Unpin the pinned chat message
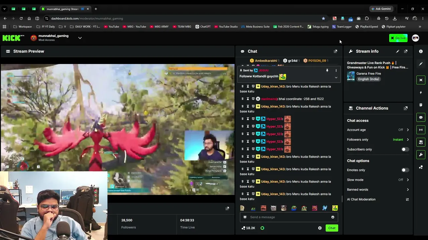The image size is (428, 240). (x=327, y=70)
